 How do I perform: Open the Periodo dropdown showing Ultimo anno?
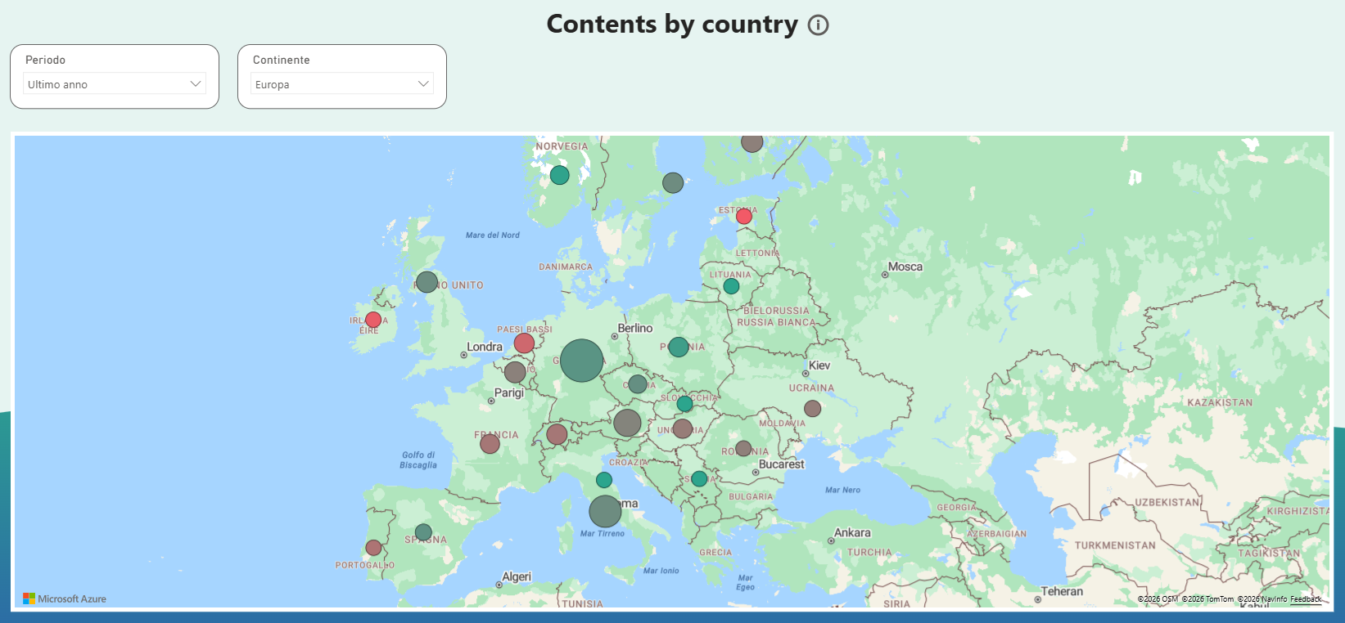115,84
